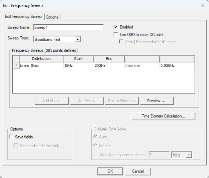This screenshot has height=178, width=209.
Task: Enable the Save fields checkbox
Action: click(11, 137)
